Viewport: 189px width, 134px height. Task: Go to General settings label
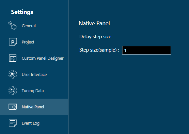pos(29,26)
